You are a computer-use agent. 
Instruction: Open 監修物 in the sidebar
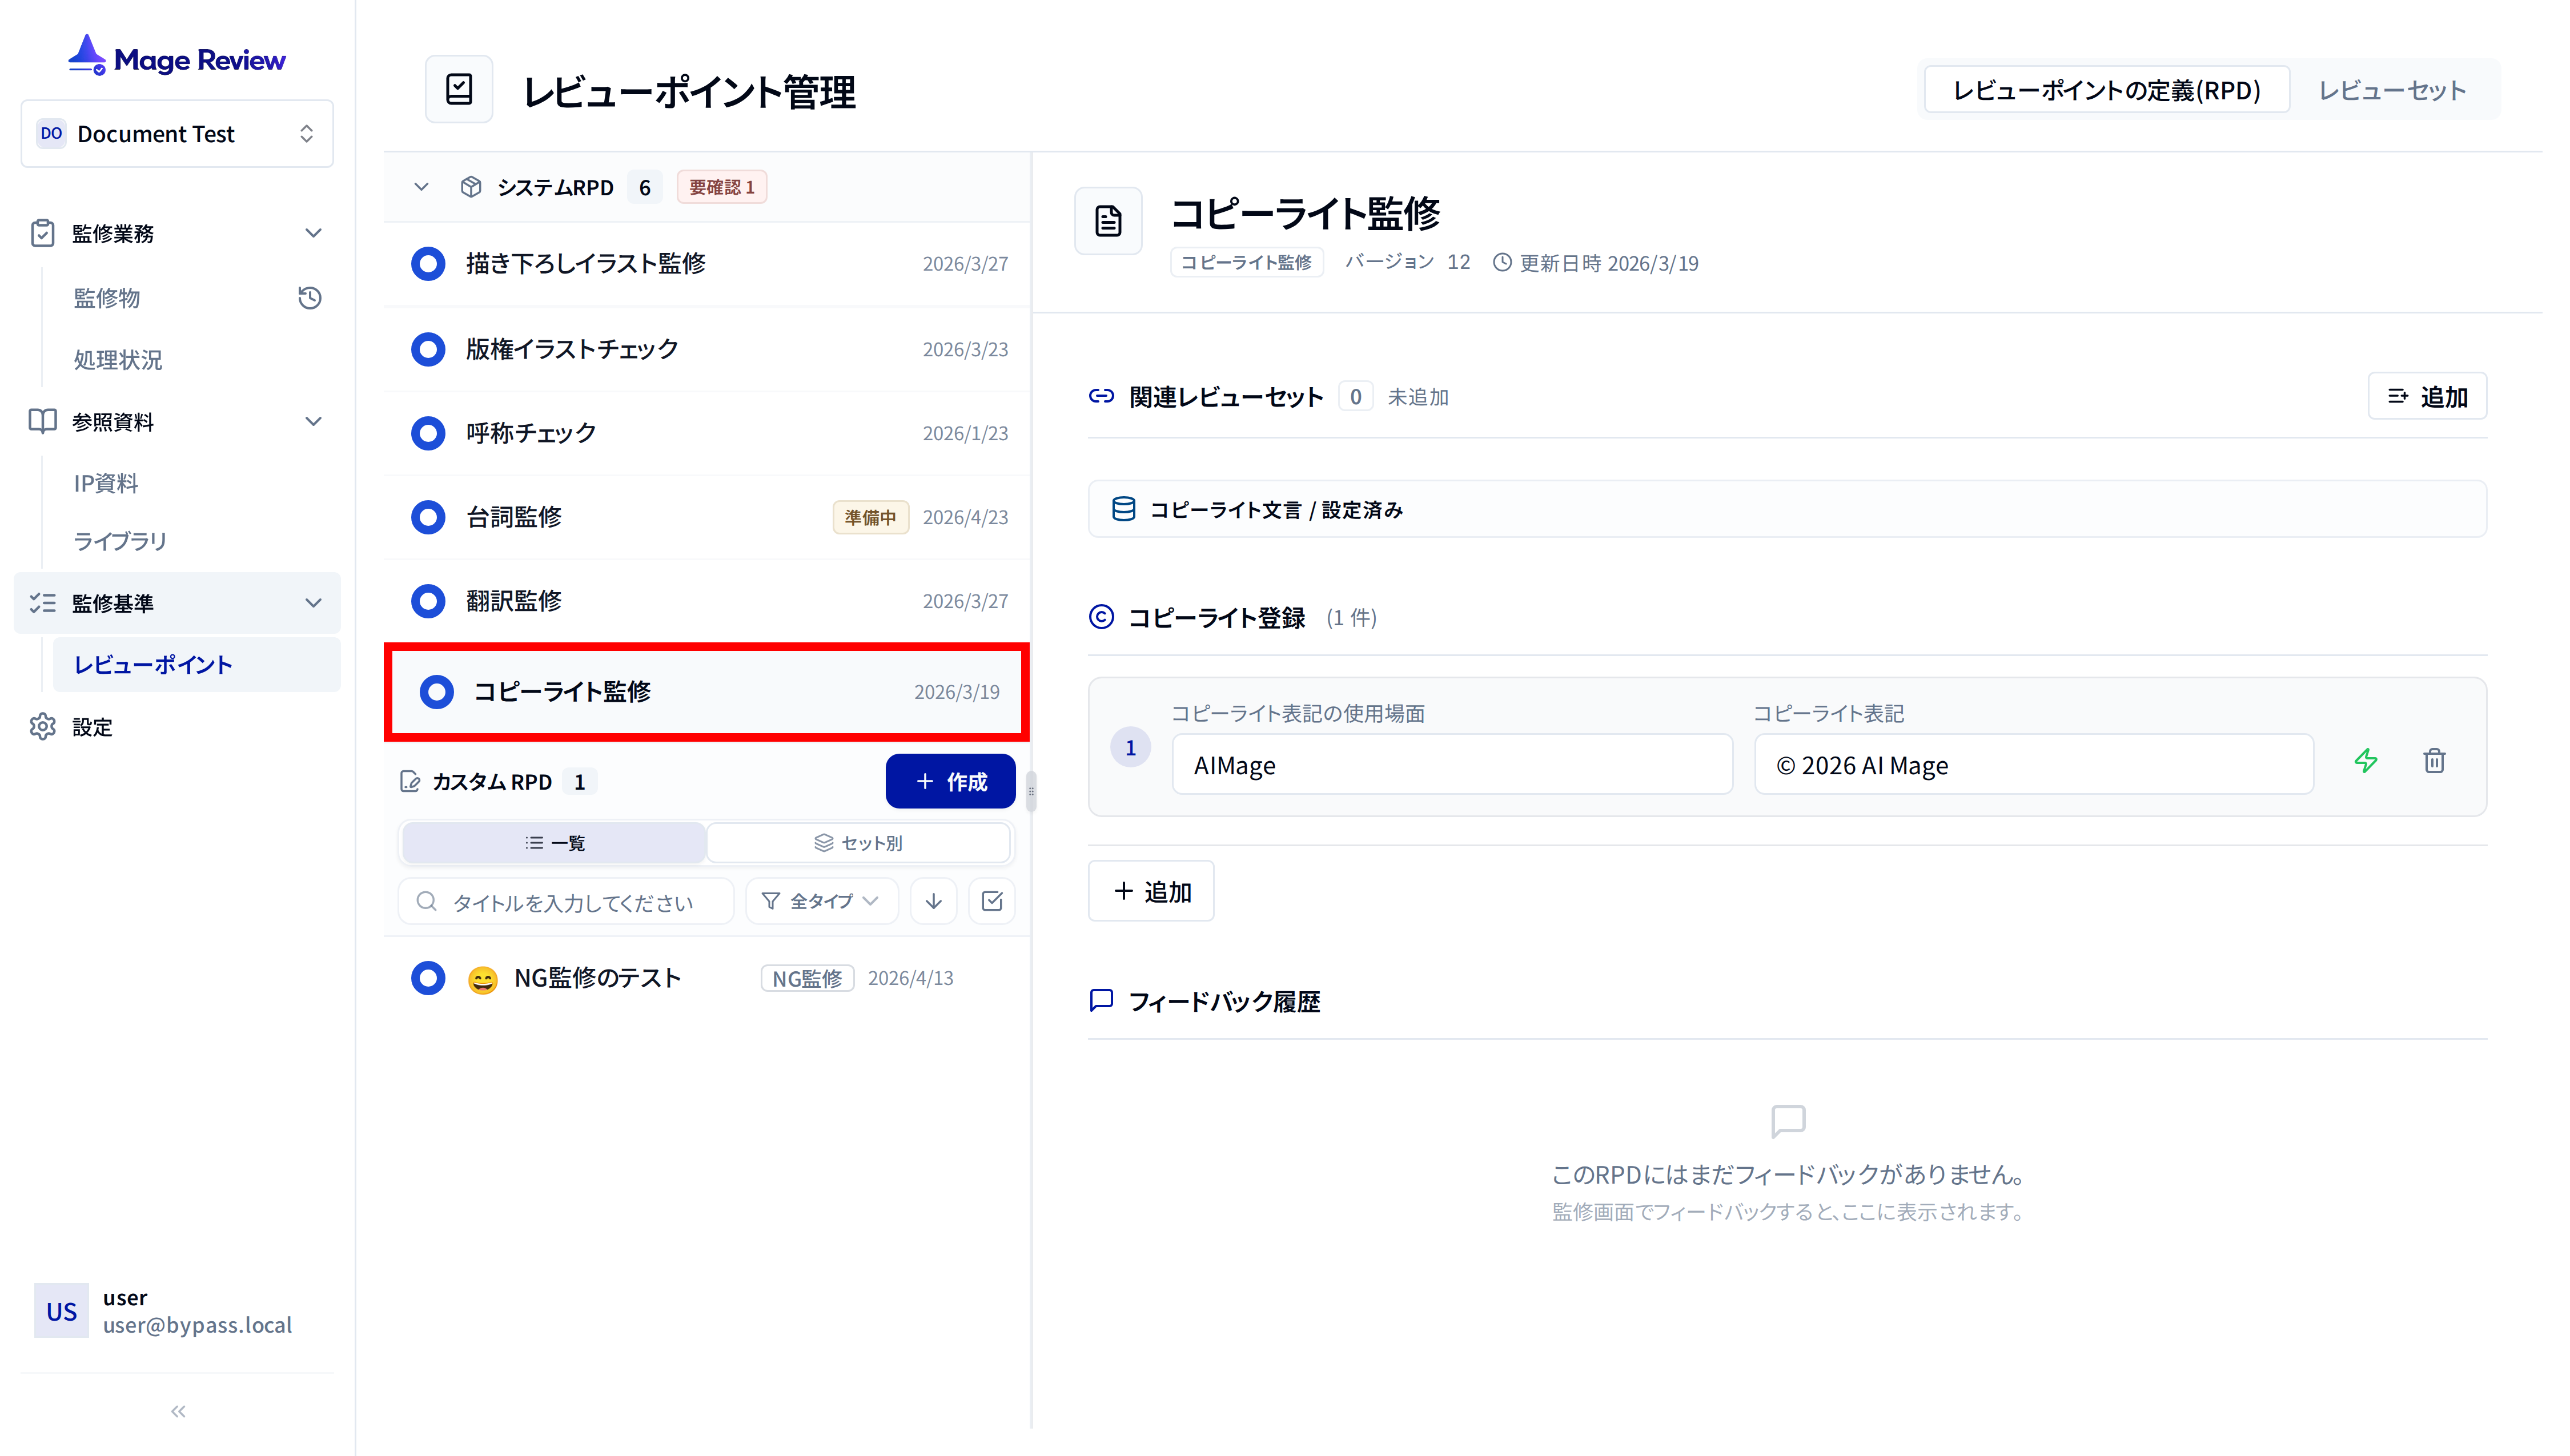click(x=107, y=297)
